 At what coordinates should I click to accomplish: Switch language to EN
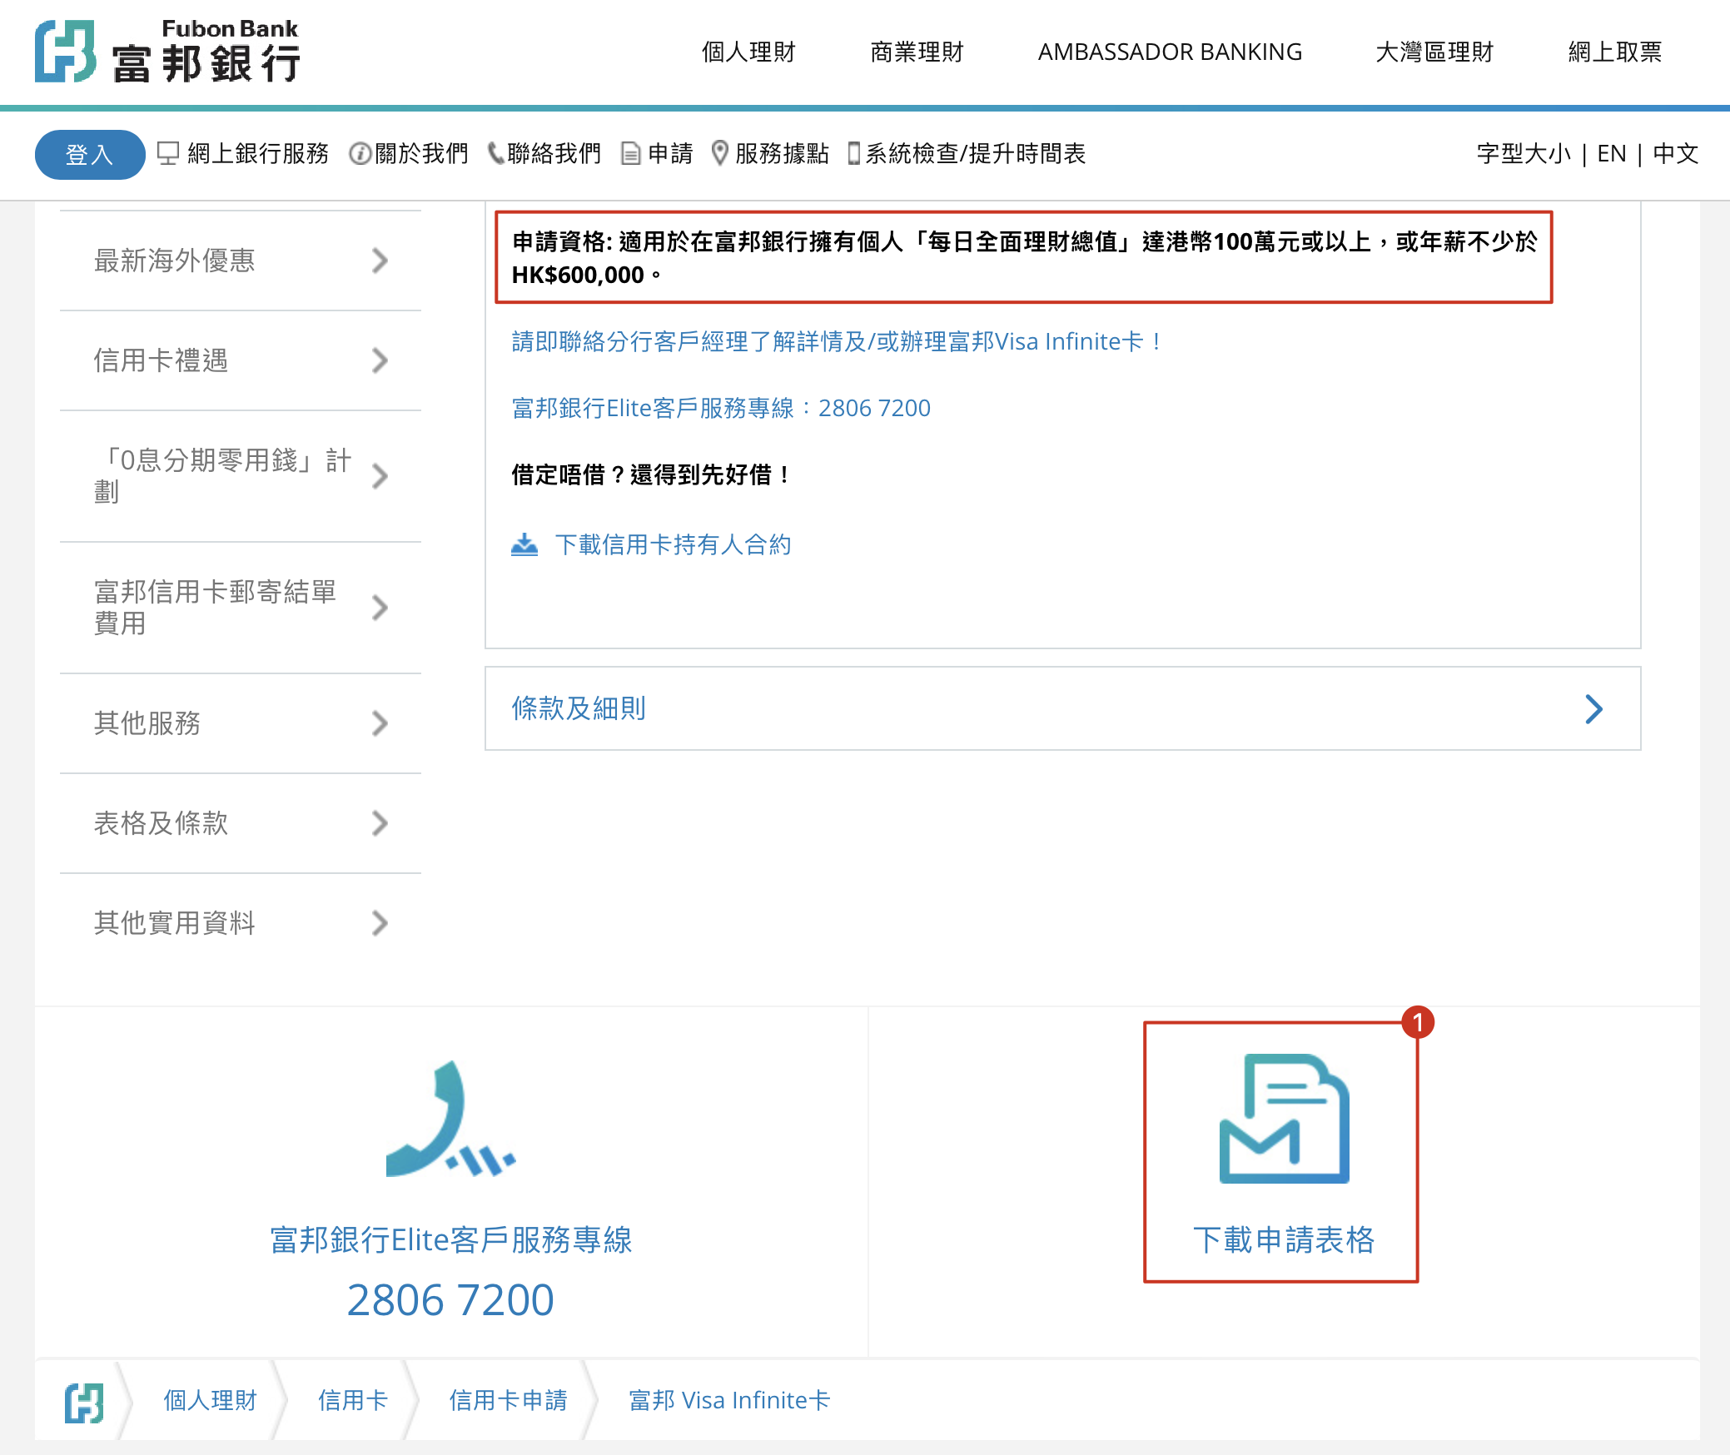tap(1612, 154)
